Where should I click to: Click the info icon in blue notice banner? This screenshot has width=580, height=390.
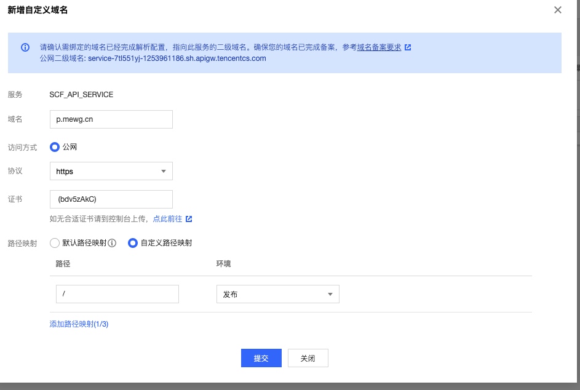coord(25,47)
